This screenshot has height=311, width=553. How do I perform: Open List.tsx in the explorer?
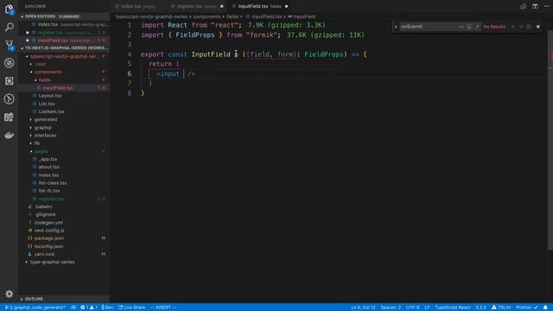(x=64, y=104)
